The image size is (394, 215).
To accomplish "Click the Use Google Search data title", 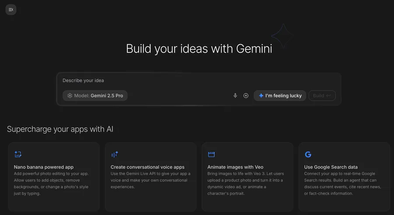I will tap(331, 167).
